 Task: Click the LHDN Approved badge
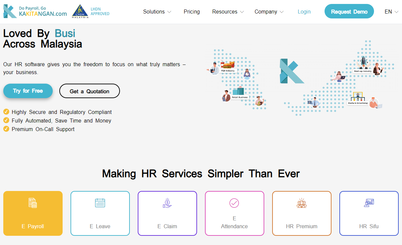[91, 11]
